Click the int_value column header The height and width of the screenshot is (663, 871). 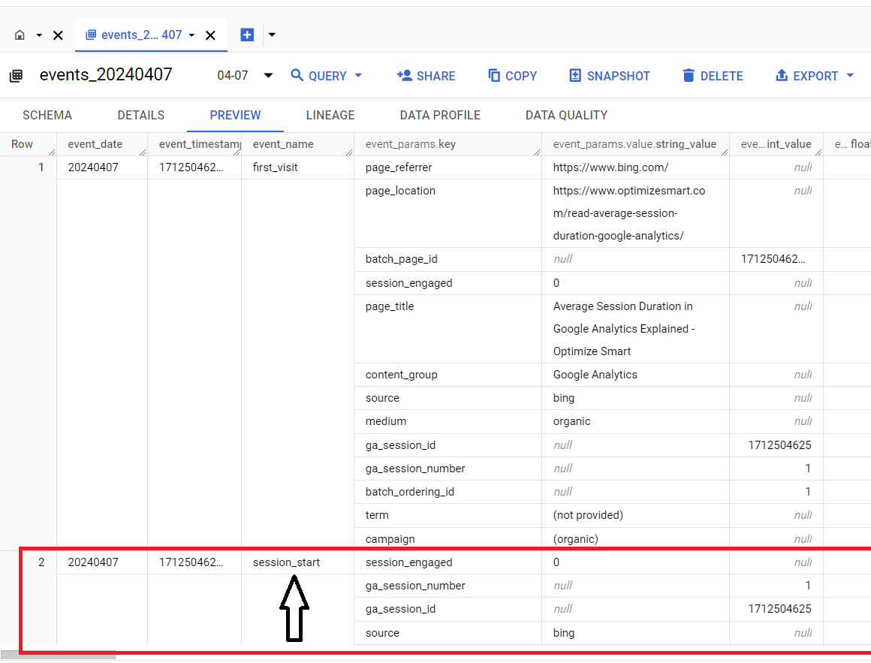(776, 144)
